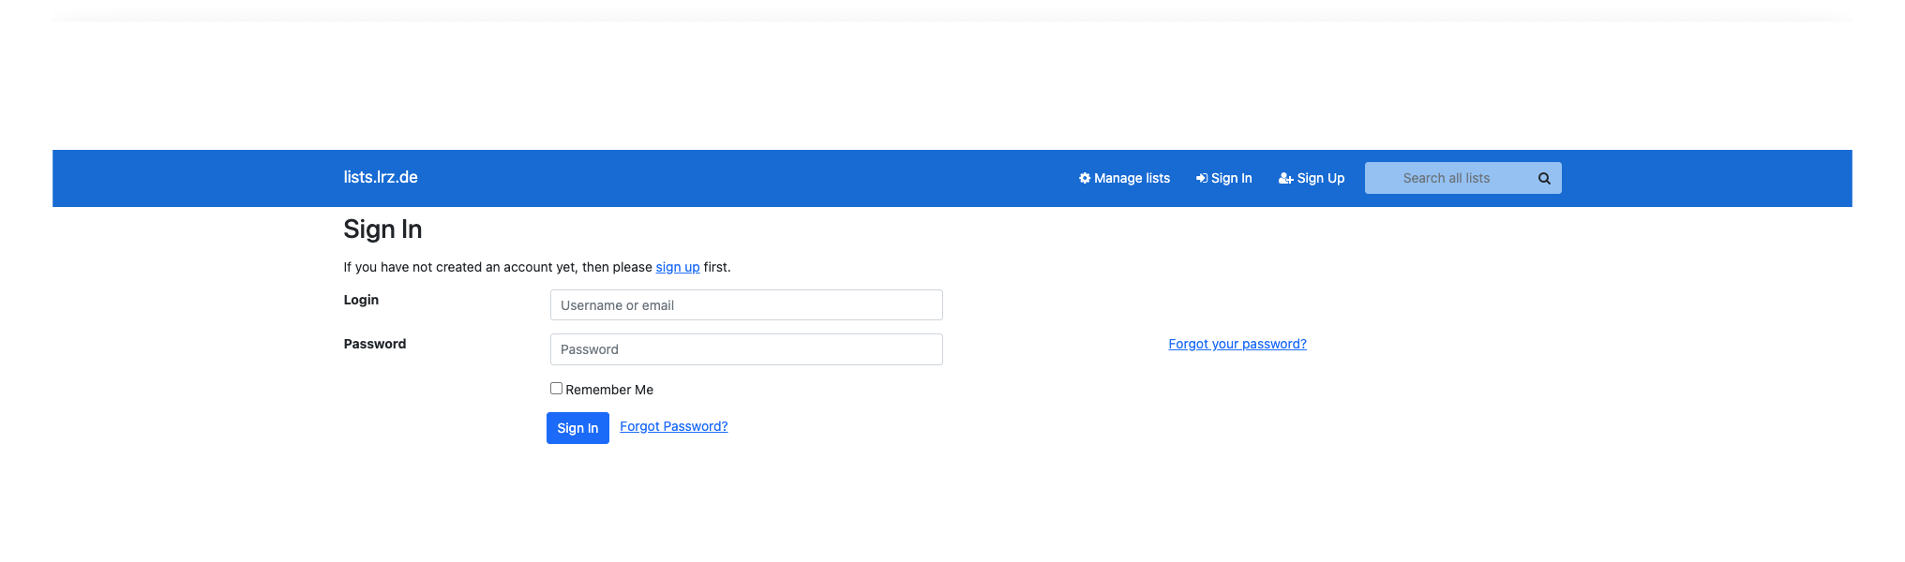This screenshot has width=1905, height=562.
Task: Click the inline sign up link in the sentence
Action: 677,267
